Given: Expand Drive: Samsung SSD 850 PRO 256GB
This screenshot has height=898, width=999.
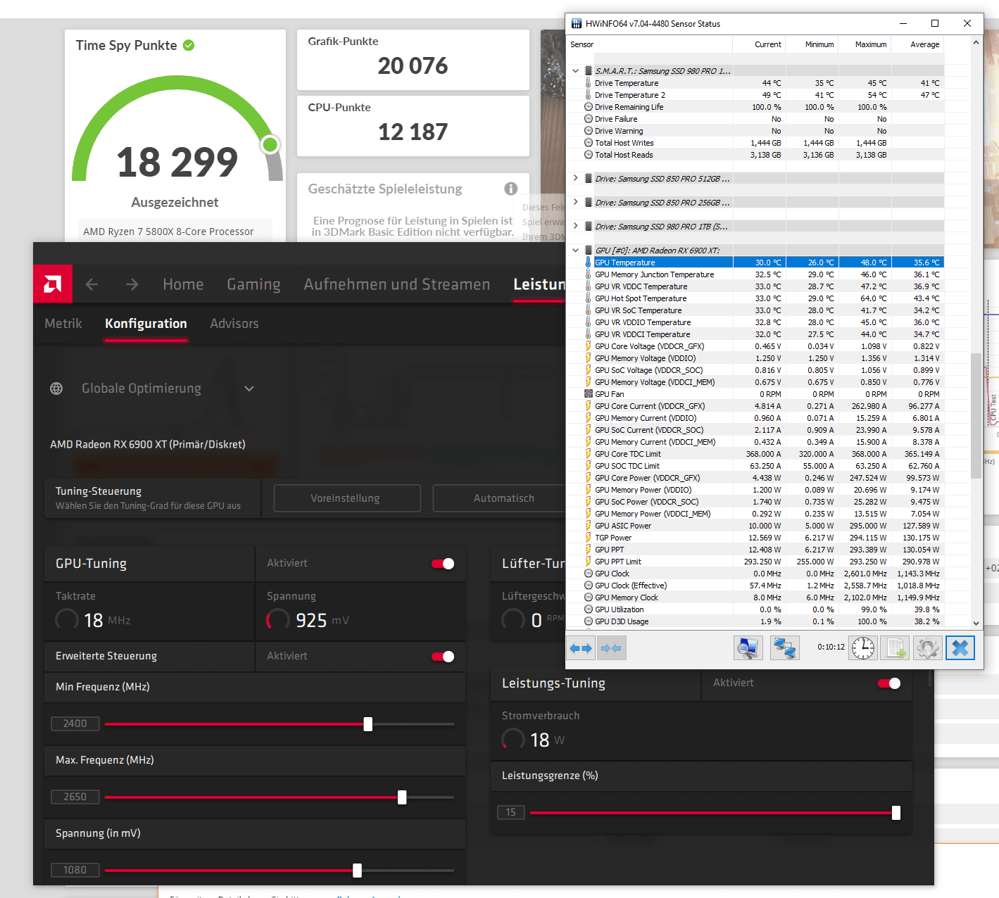Looking at the screenshot, I should [x=576, y=203].
